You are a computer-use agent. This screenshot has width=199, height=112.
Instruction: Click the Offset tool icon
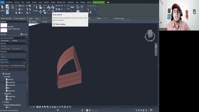click(x=45, y=7)
